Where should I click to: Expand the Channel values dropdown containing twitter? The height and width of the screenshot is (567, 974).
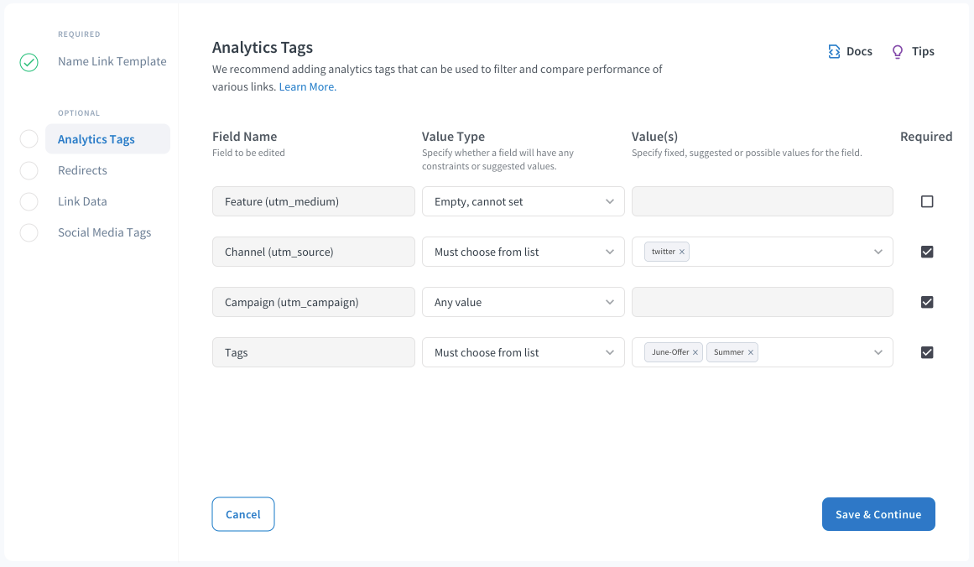(878, 252)
